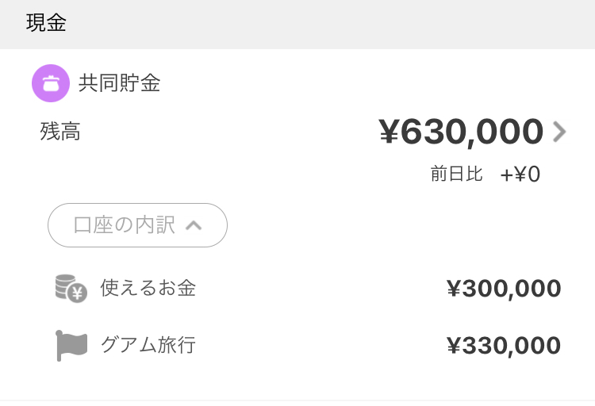595x406 pixels.
Task: Click the 残高 label
Action: click(x=60, y=132)
